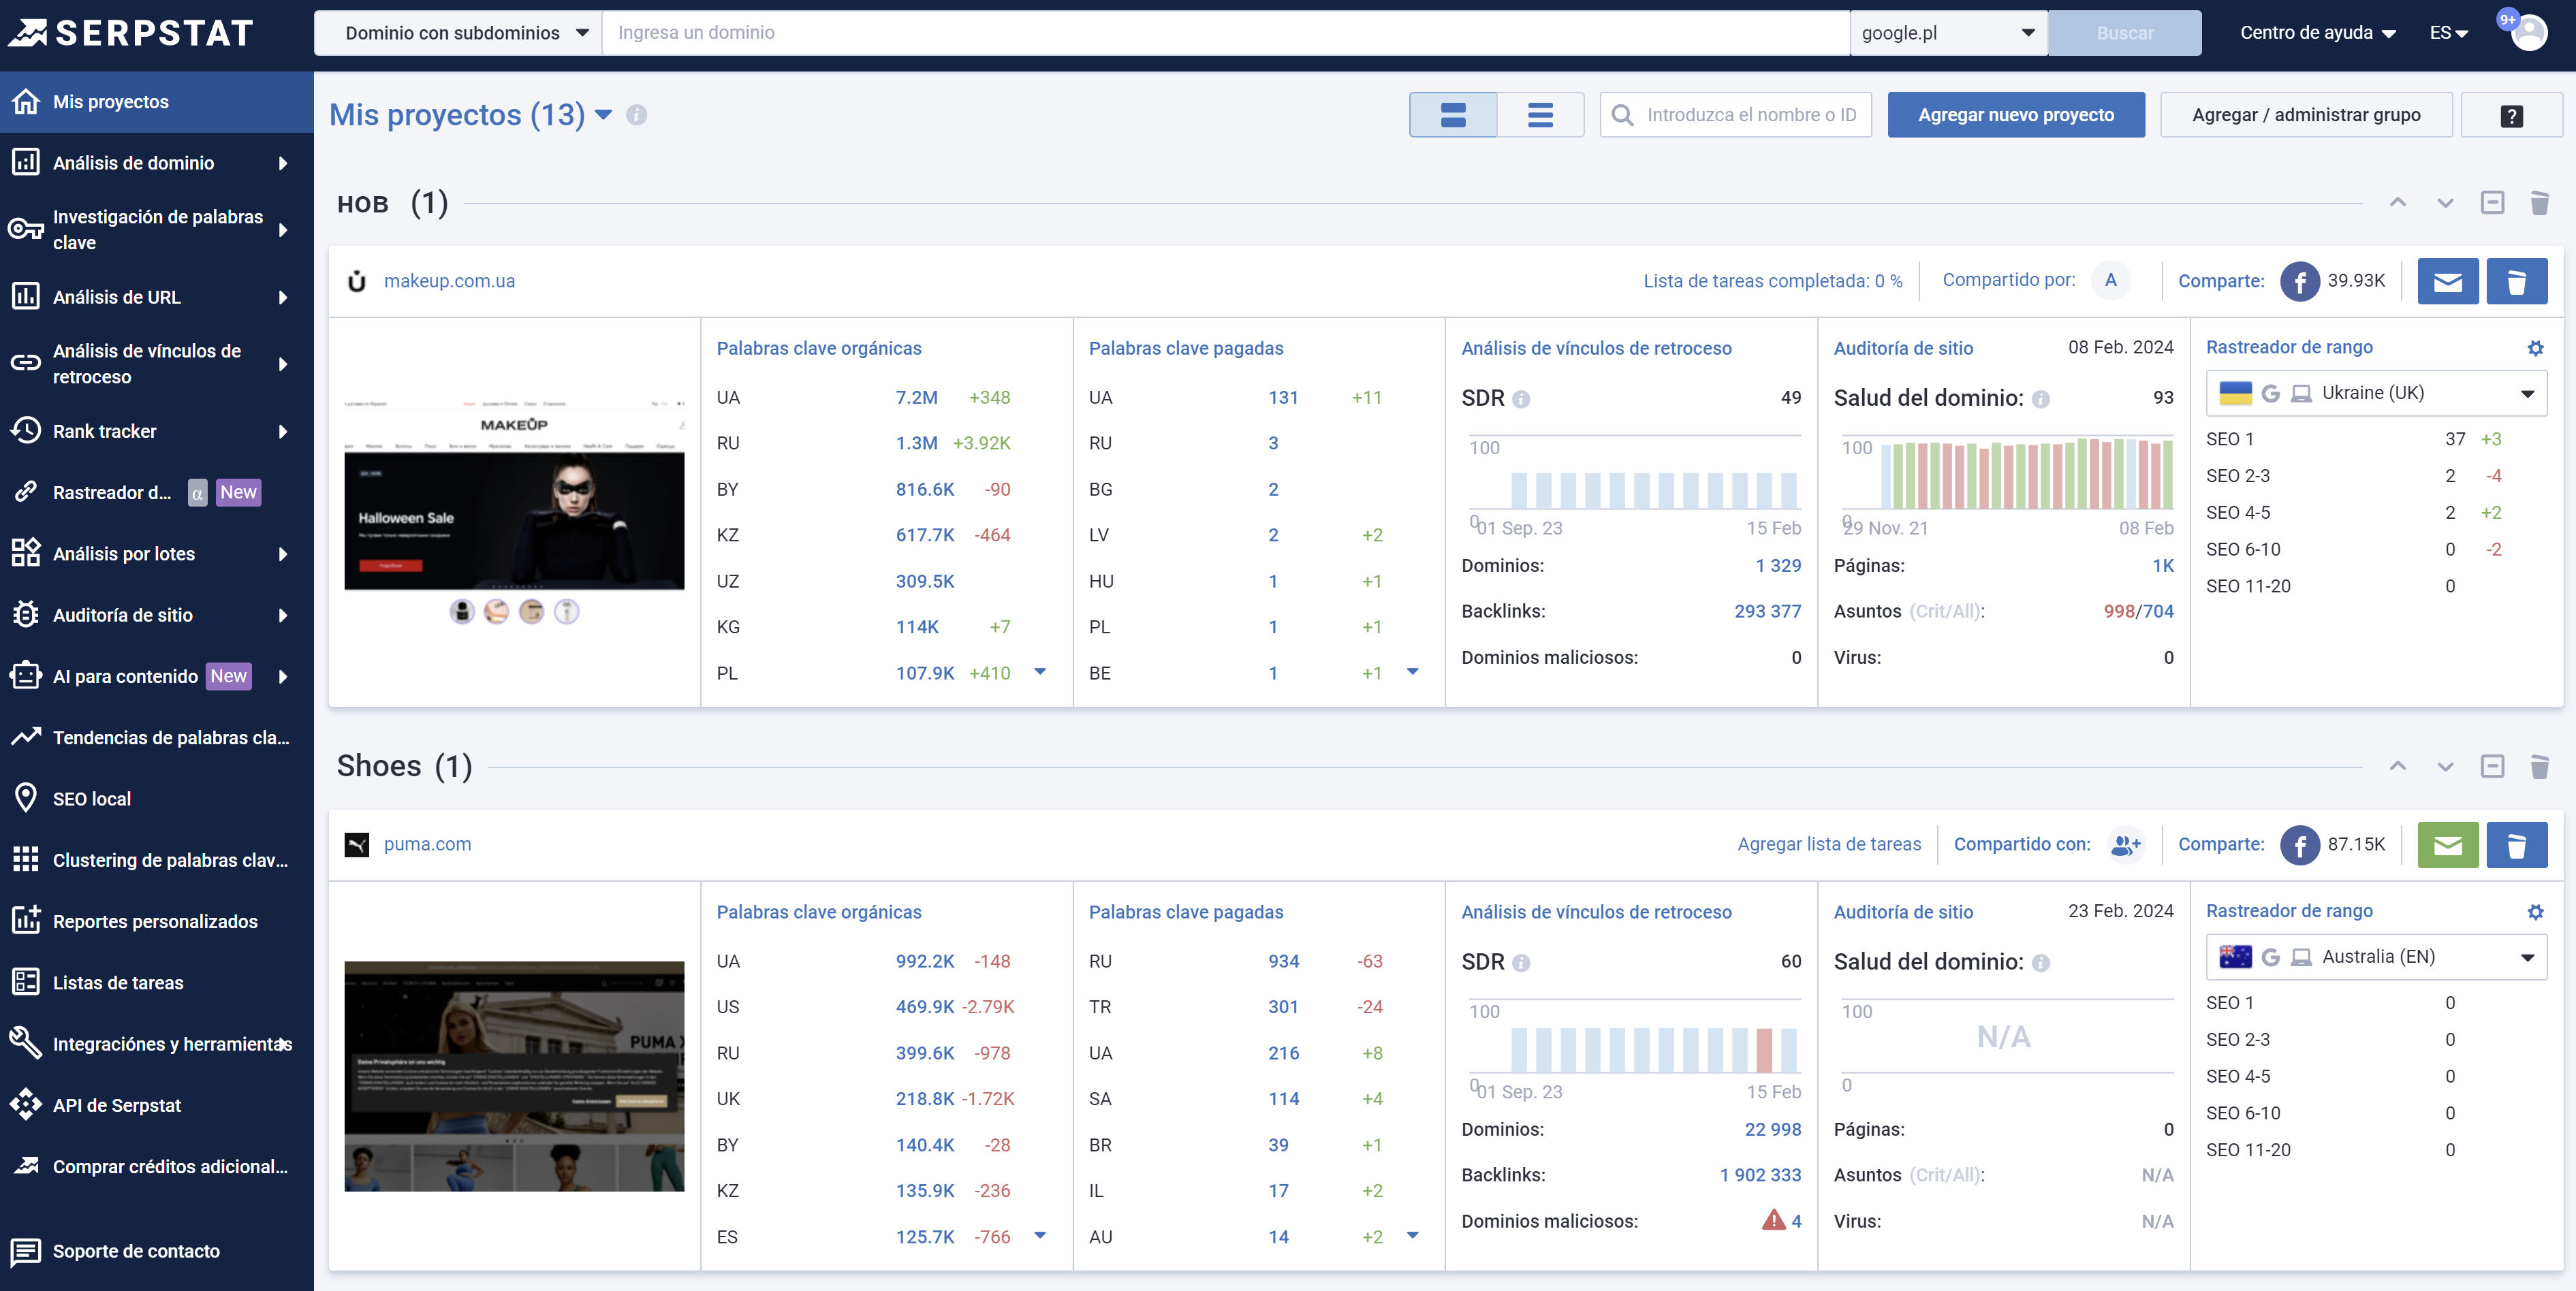Share makeup.com.ua via the Facebook icon
Screen dimensions: 2576x1291
pyautogui.click(x=2300, y=281)
